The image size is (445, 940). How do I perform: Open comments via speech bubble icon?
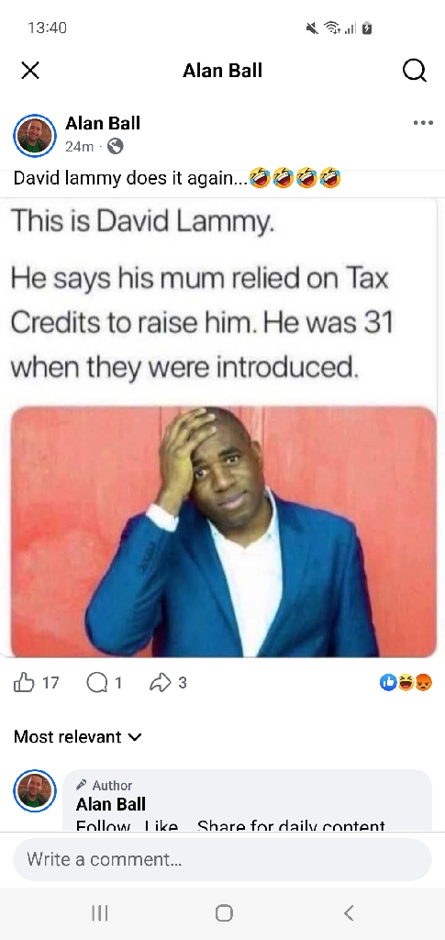click(x=97, y=682)
